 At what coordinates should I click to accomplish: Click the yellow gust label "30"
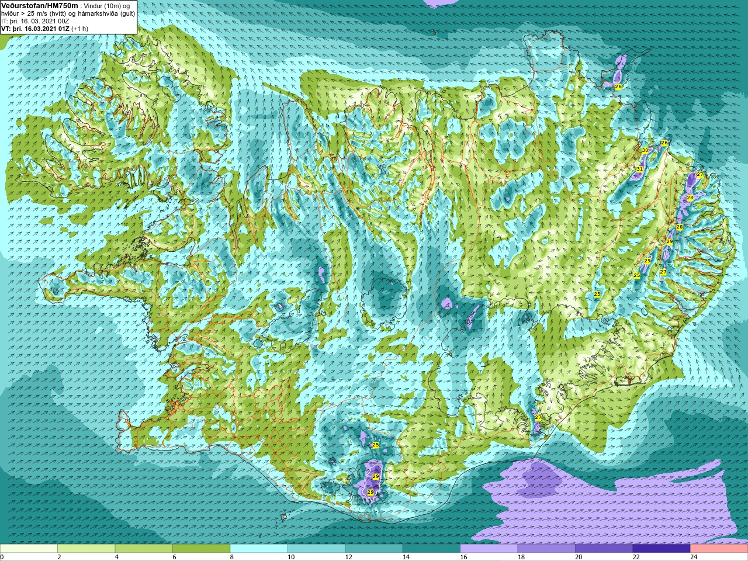(x=645, y=150)
